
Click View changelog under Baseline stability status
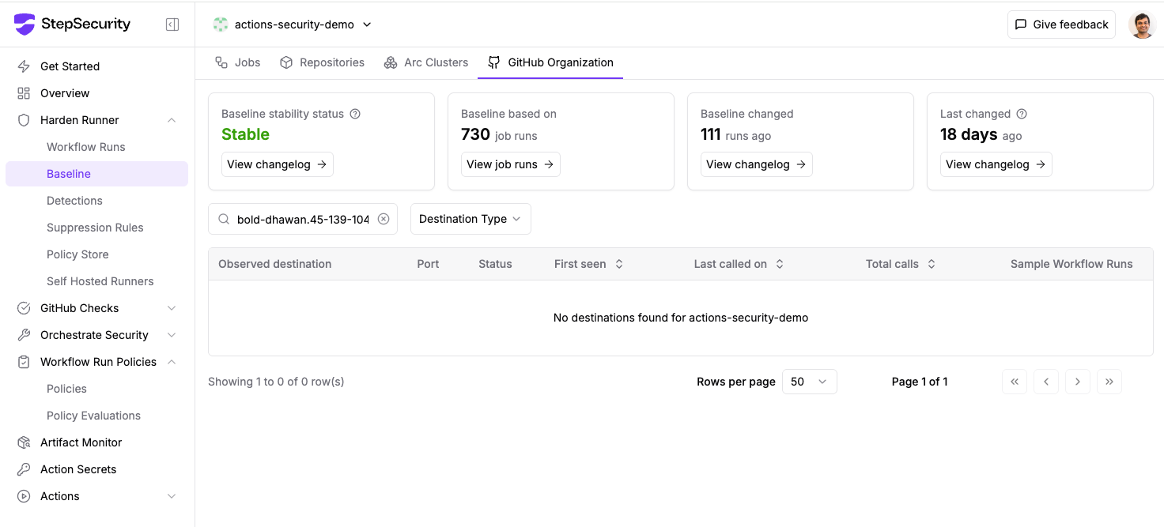coord(278,164)
